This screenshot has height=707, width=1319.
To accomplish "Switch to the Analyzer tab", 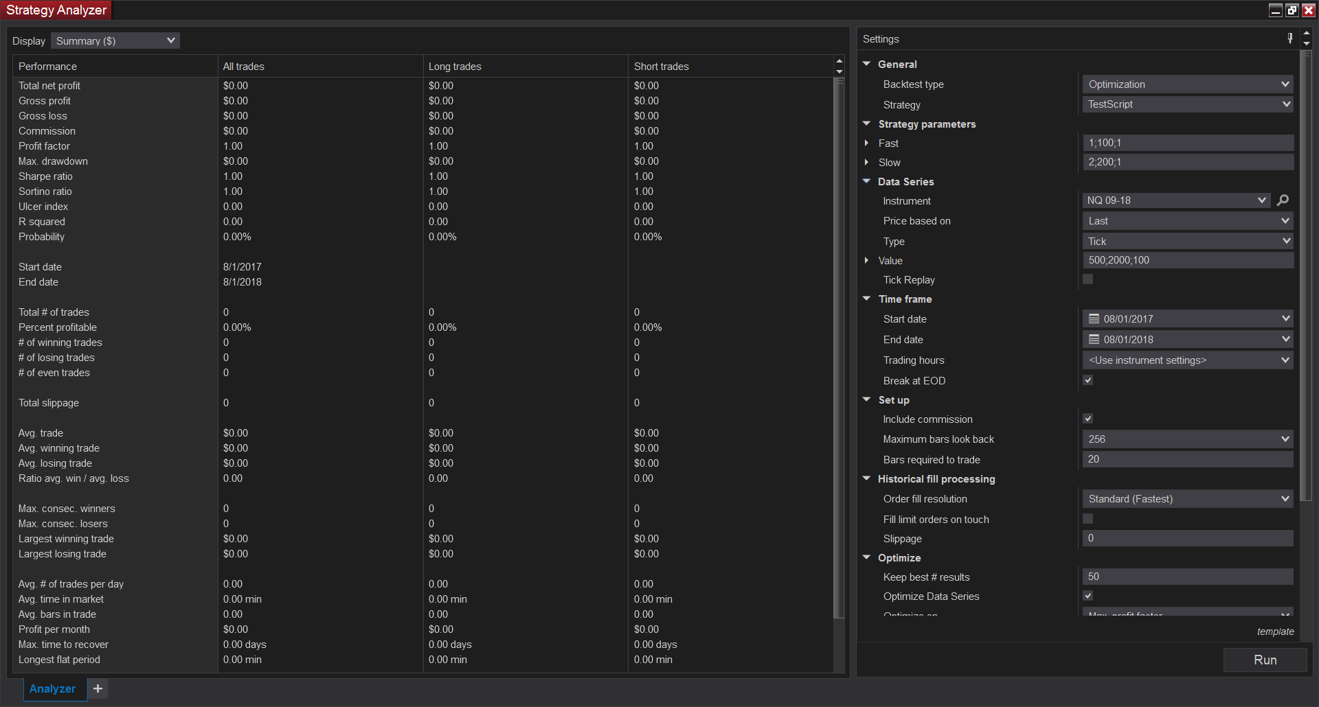I will [53, 688].
